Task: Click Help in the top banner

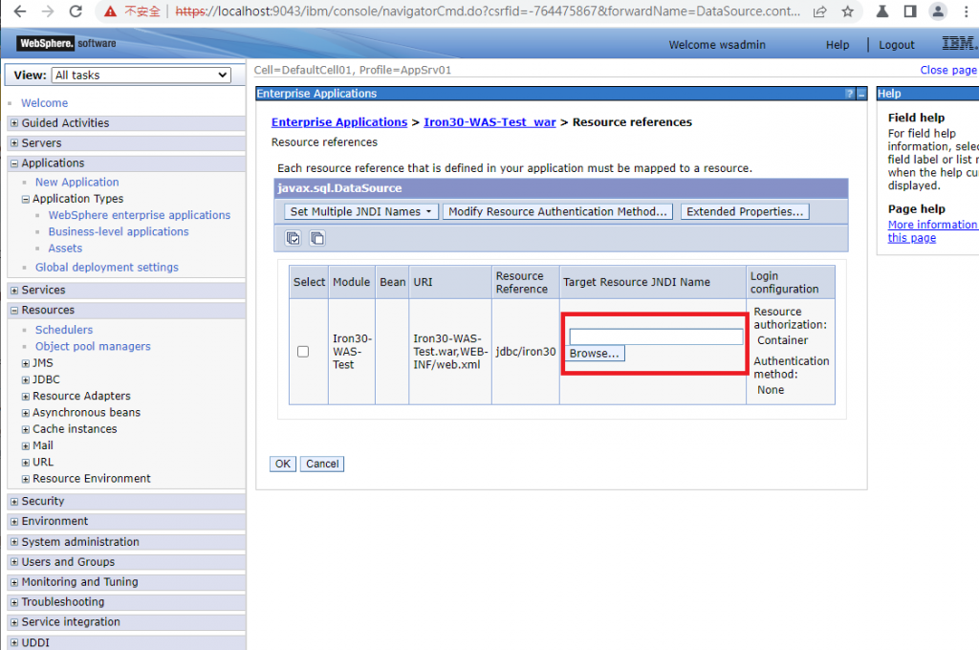Action: tap(838, 45)
